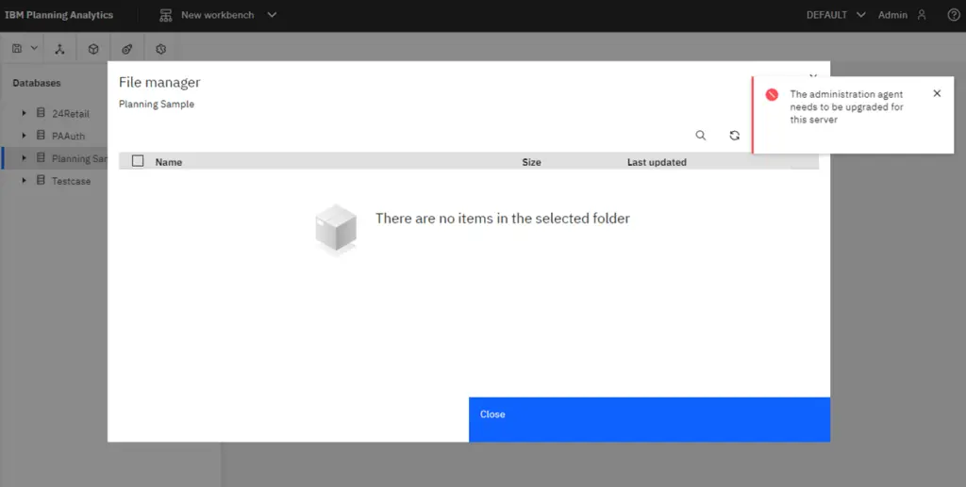Click the chore toolbar icon
The image size is (966, 487).
point(160,49)
